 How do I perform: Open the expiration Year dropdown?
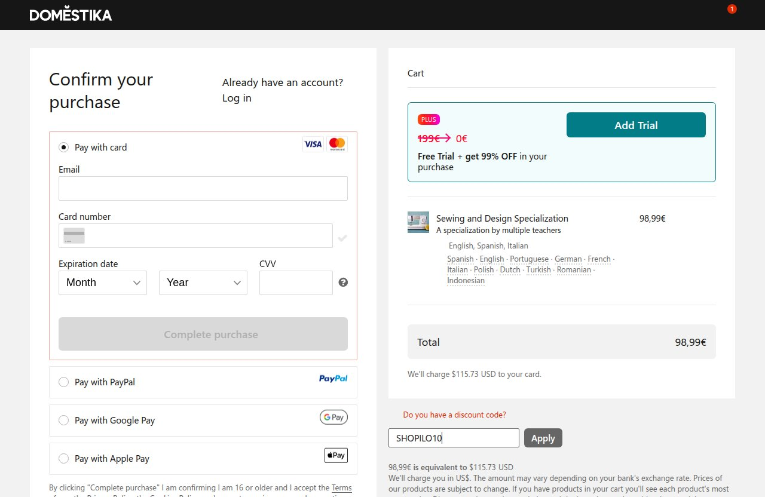coord(203,283)
